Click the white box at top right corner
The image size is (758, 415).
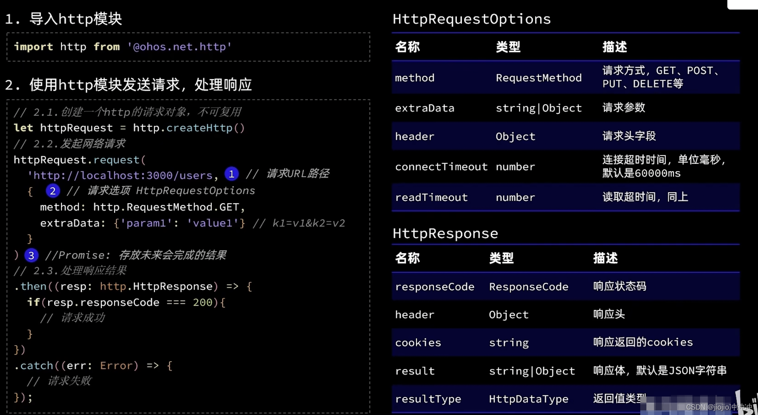coord(742,4)
